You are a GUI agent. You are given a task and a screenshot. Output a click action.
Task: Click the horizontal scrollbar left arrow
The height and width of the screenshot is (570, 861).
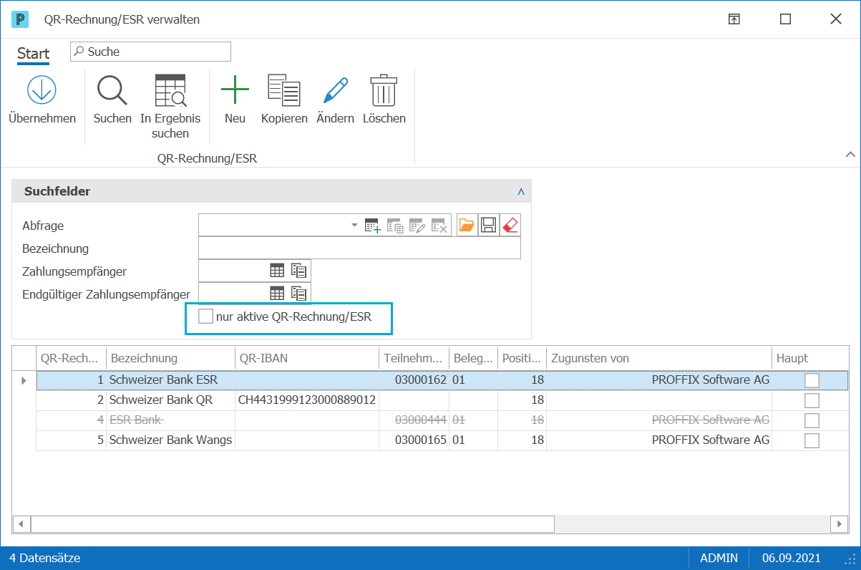coord(21,524)
